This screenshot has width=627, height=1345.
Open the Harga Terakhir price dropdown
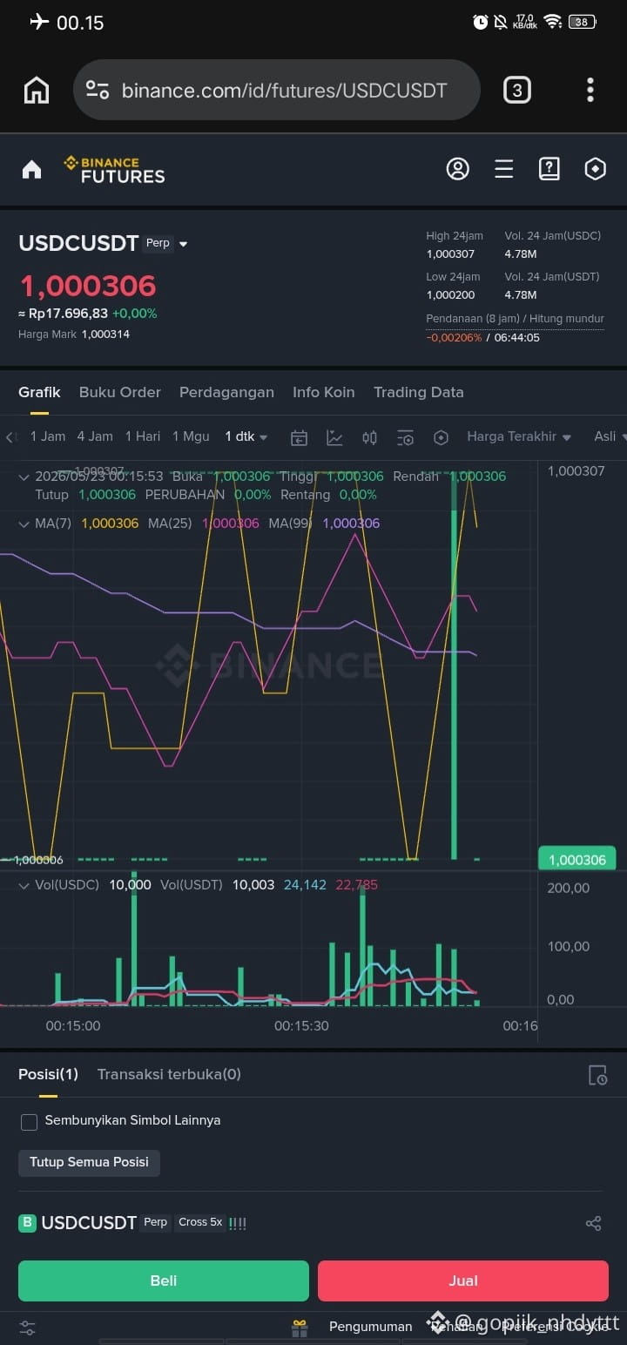click(x=519, y=436)
